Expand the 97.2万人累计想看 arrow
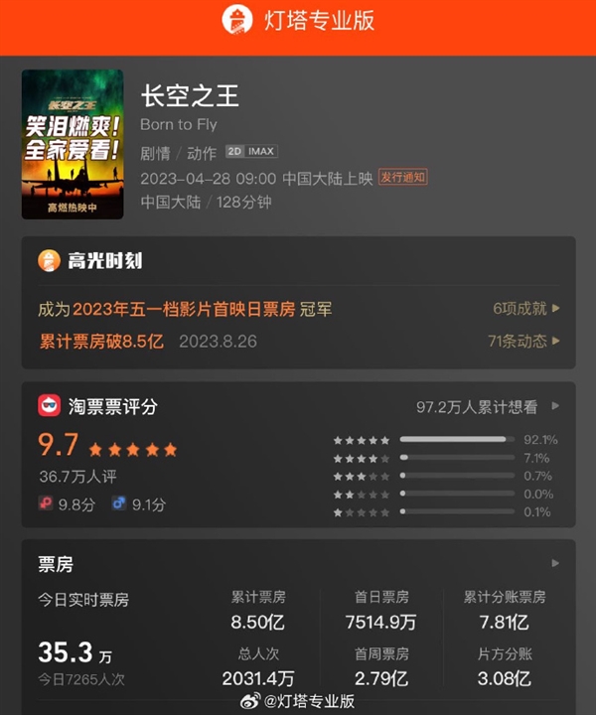Viewport: 596px width, 715px height. coord(555,406)
